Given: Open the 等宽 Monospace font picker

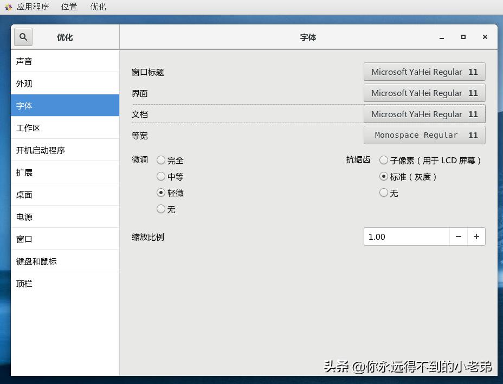Looking at the screenshot, I should point(424,135).
